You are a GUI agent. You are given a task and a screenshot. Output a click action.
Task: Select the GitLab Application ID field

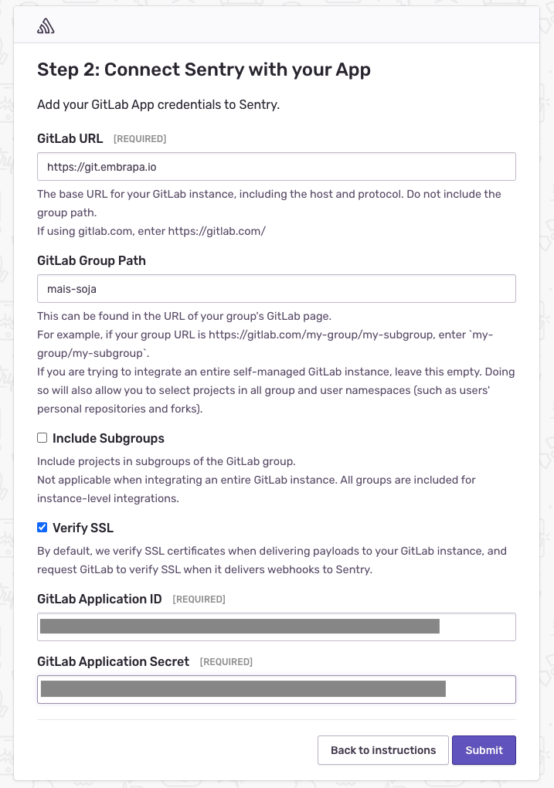[x=277, y=627]
